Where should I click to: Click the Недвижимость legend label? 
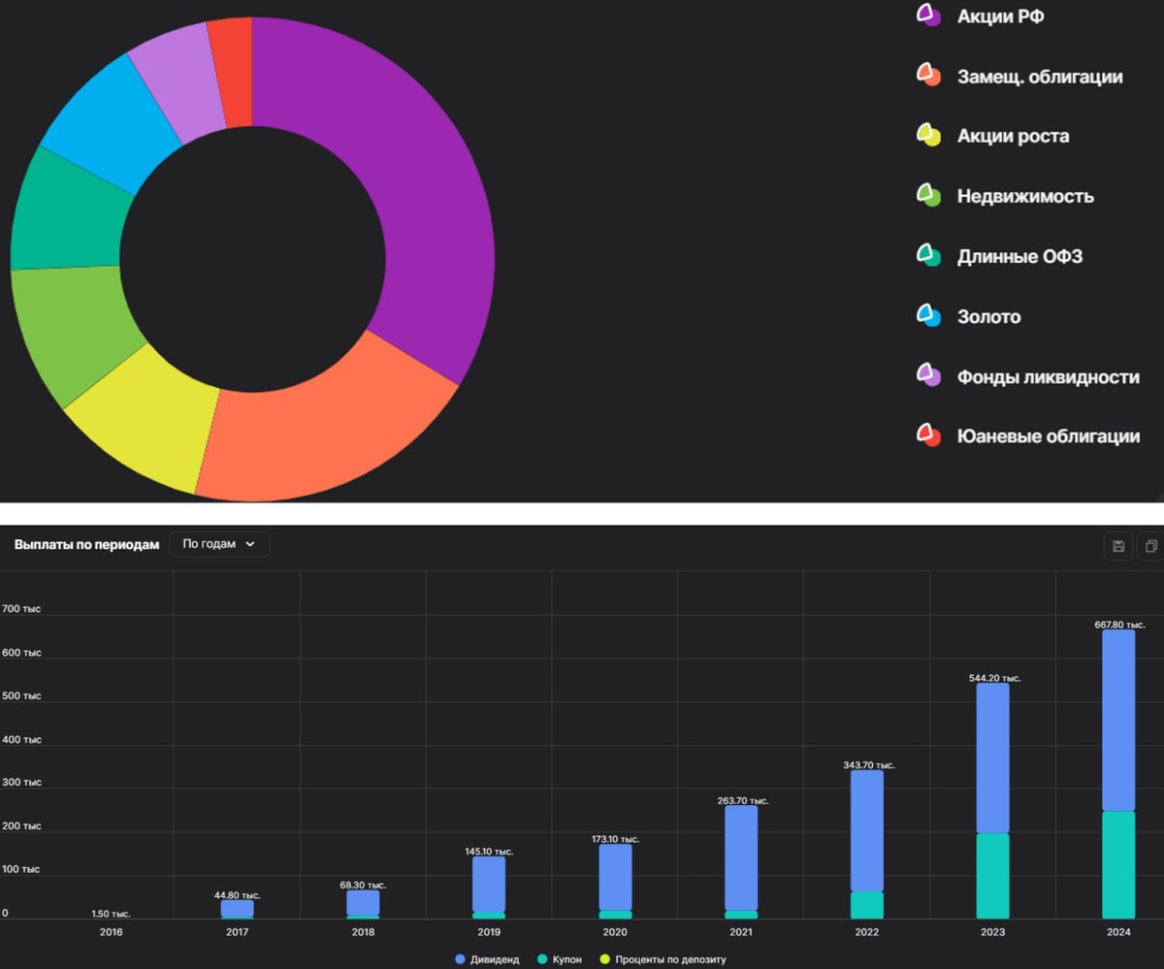point(1025,196)
